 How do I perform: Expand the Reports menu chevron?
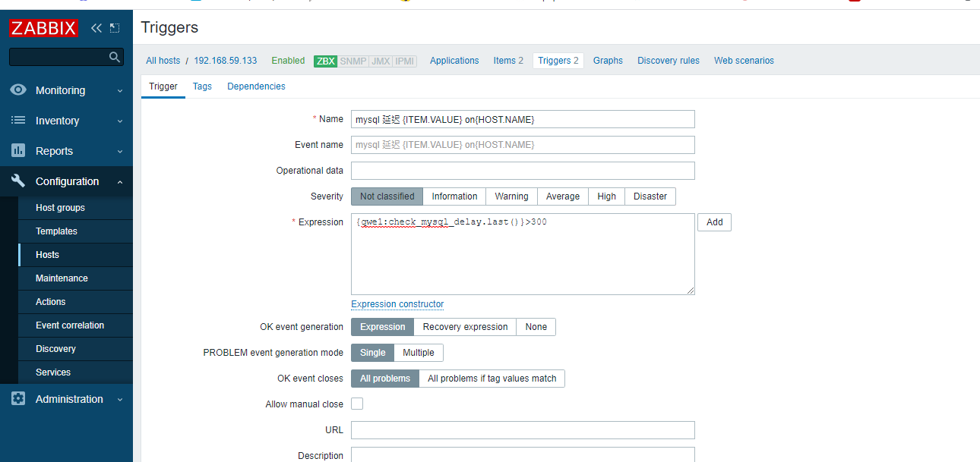coord(120,152)
